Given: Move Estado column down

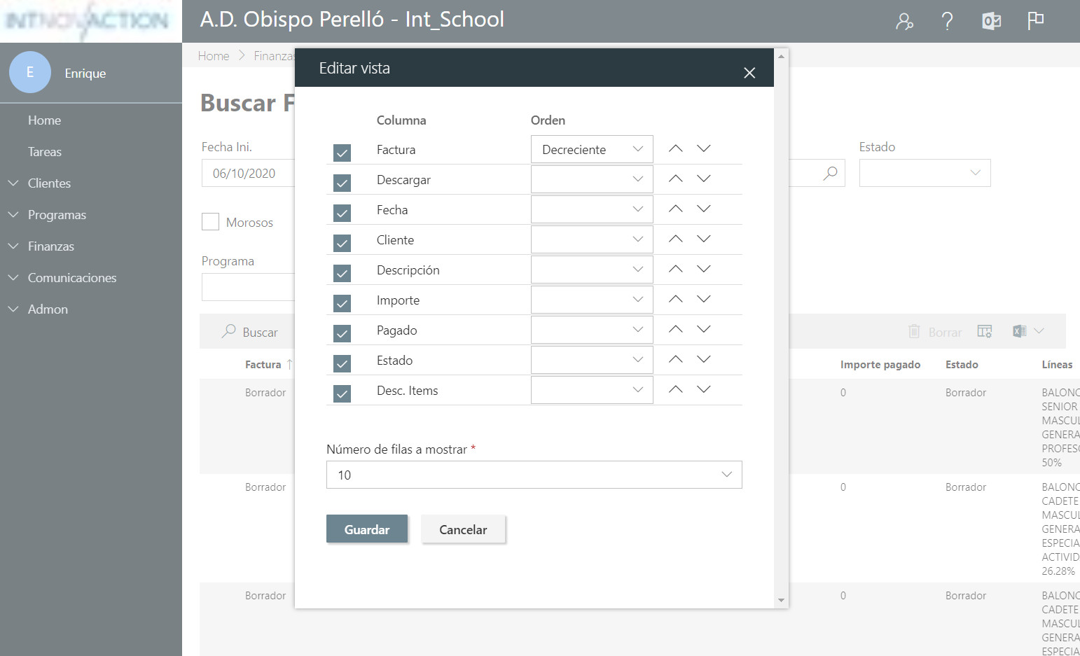Looking at the screenshot, I should (x=704, y=359).
